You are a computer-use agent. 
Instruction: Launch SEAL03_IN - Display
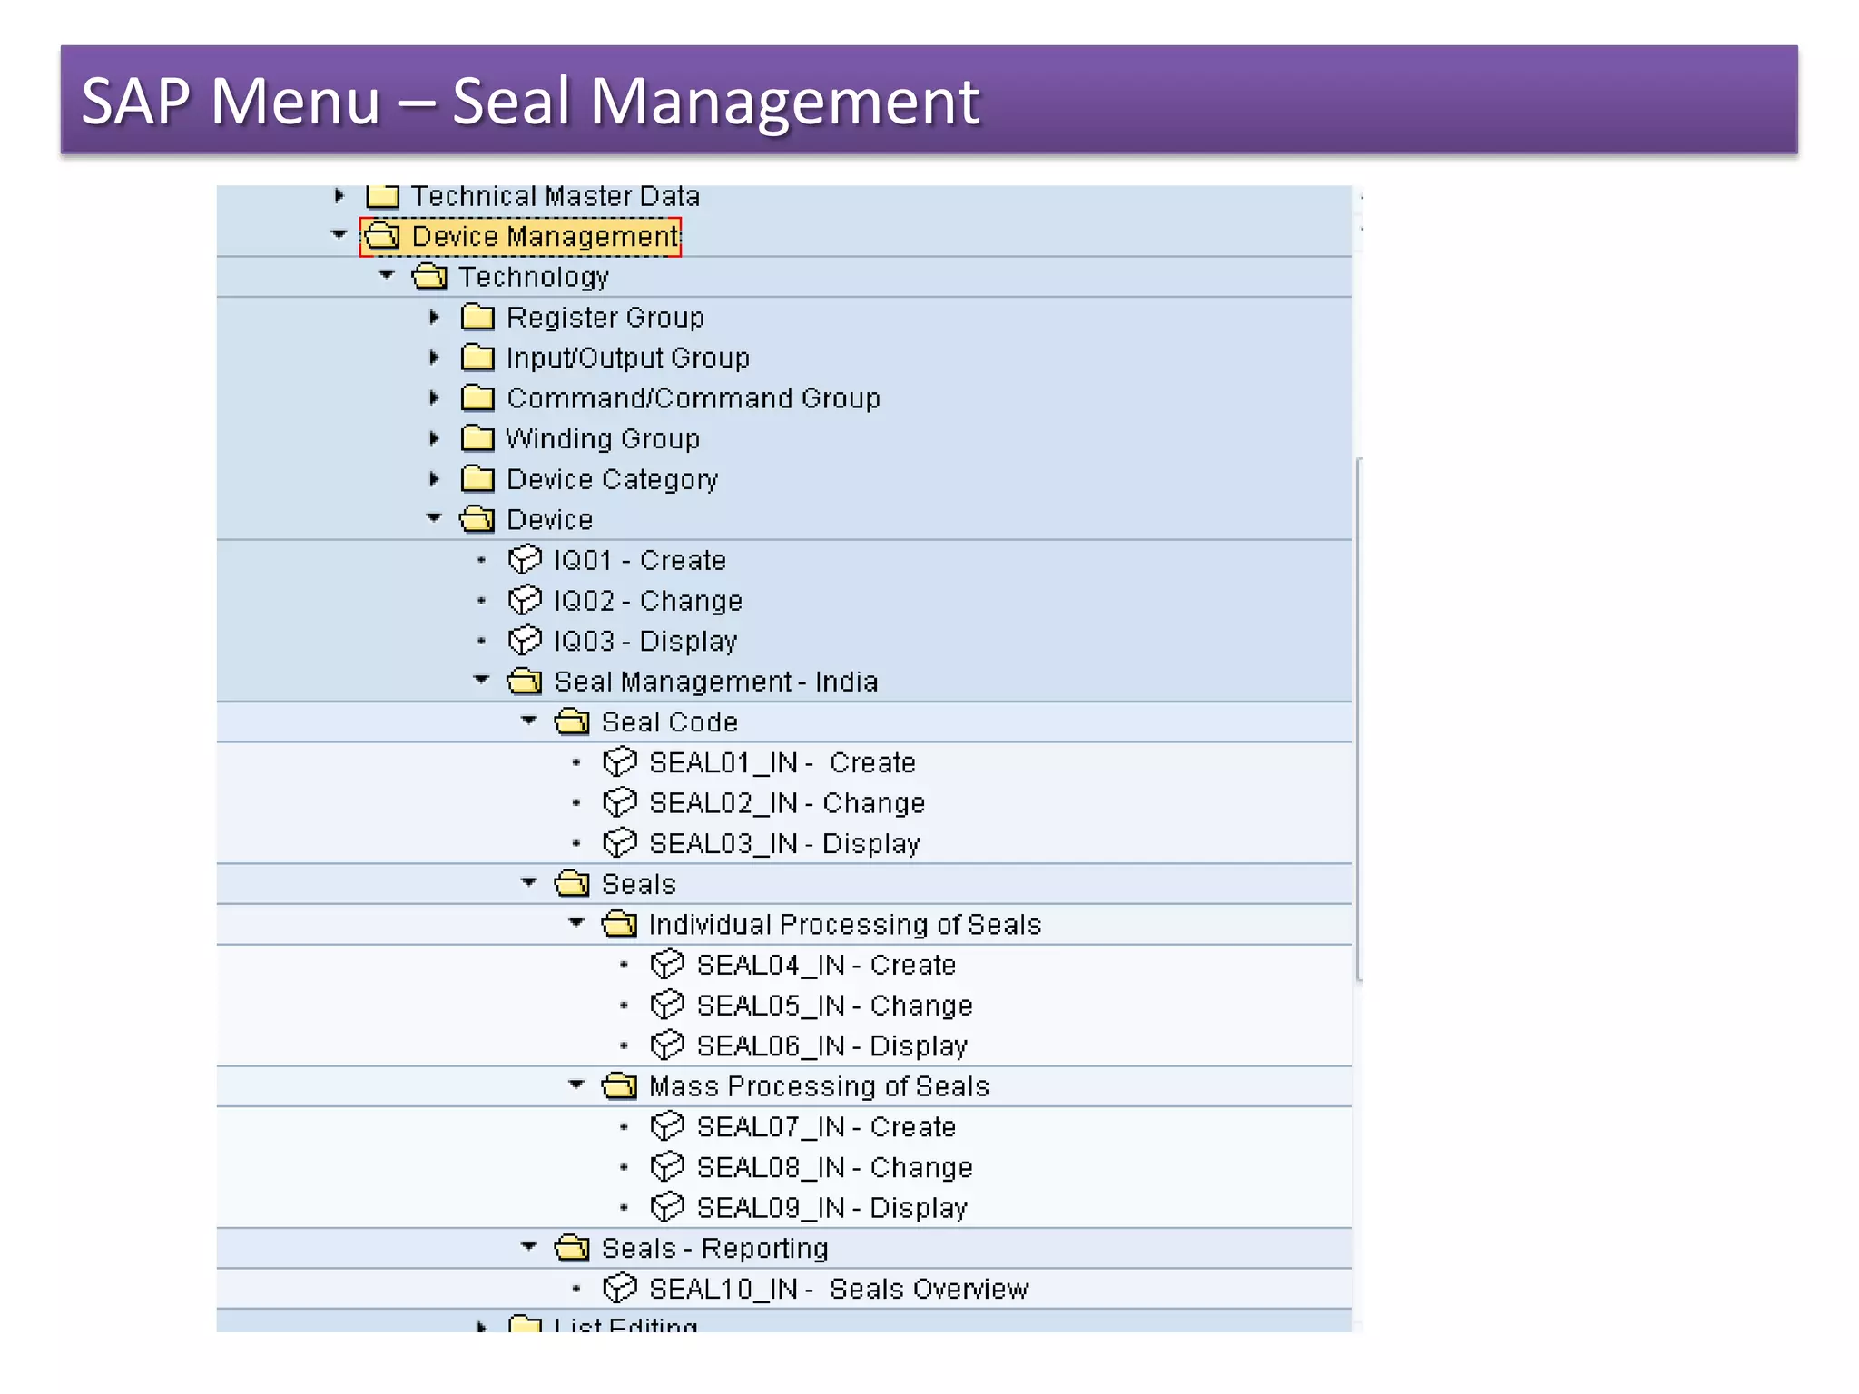[x=784, y=844]
